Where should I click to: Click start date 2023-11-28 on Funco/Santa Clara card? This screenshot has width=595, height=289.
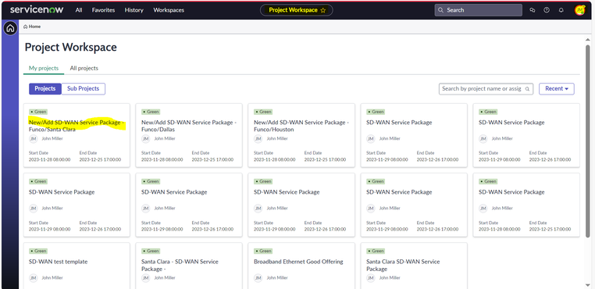pos(50,160)
